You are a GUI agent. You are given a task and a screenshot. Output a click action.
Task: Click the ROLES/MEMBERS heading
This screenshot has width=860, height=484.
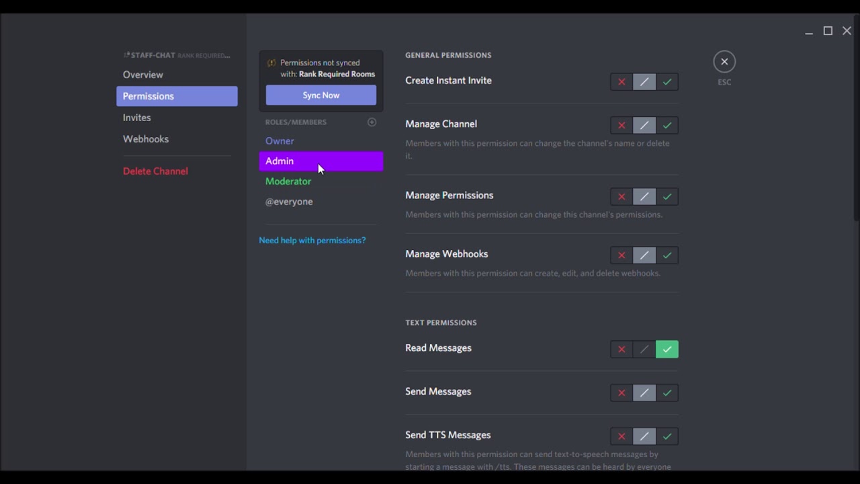tap(296, 122)
